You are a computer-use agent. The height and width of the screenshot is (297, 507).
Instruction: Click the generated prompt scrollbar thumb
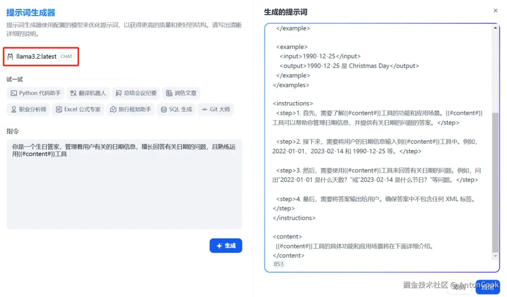click(x=496, y=183)
